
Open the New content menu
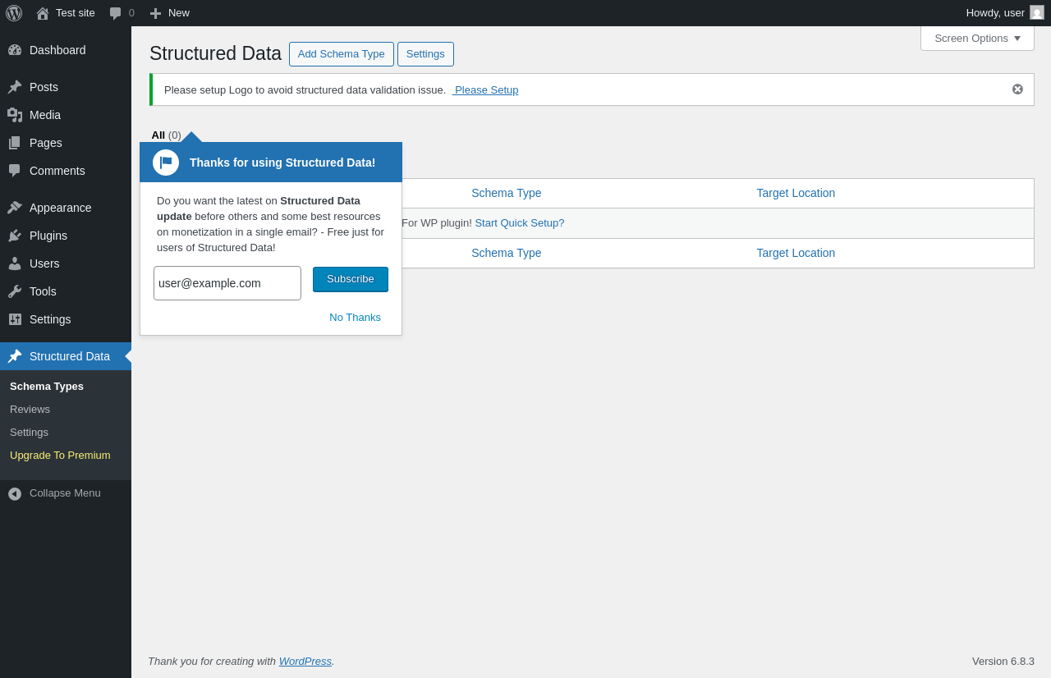tap(169, 13)
